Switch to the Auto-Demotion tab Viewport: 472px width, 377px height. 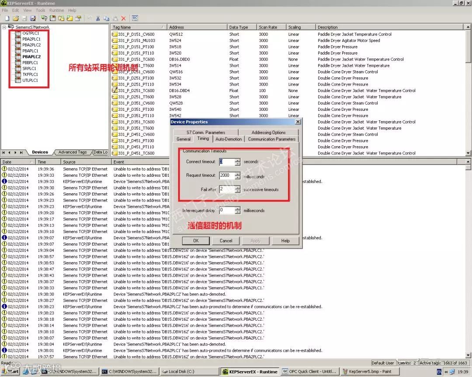point(229,139)
